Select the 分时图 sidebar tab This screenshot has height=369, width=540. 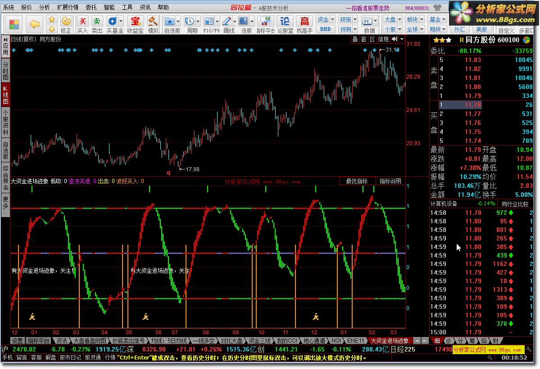coord(5,71)
